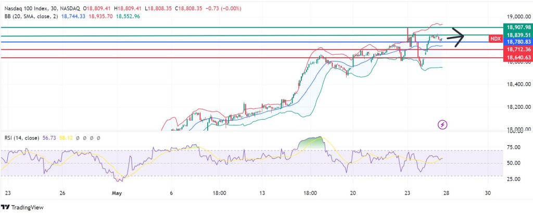Click the 20 date on time axis
The width and height of the screenshot is (533, 214).
[x=353, y=193]
